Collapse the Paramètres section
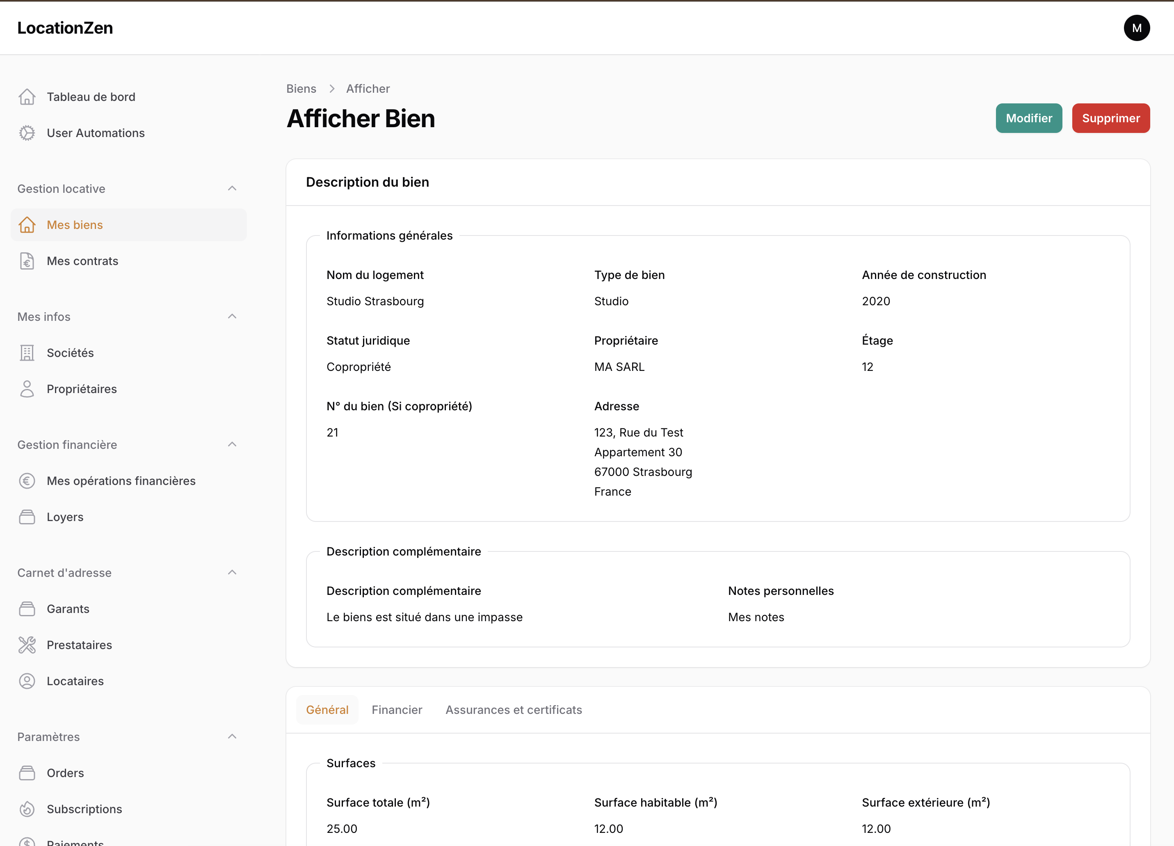 coord(233,737)
